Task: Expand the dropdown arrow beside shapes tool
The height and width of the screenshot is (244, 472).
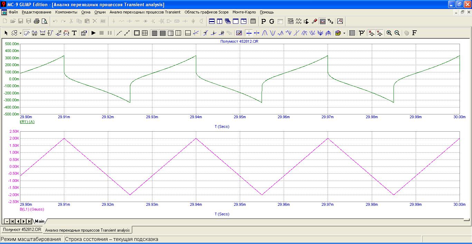Action: pyautogui.click(x=20, y=33)
